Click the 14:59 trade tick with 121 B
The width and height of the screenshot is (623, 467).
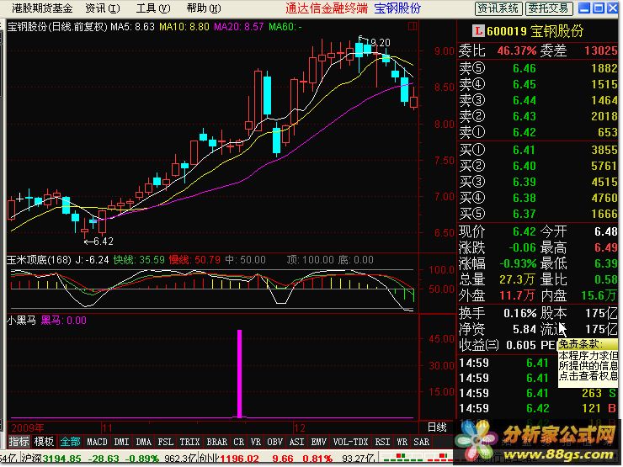pyautogui.click(x=538, y=408)
